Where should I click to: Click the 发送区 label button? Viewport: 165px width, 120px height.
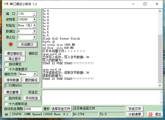point(33,92)
